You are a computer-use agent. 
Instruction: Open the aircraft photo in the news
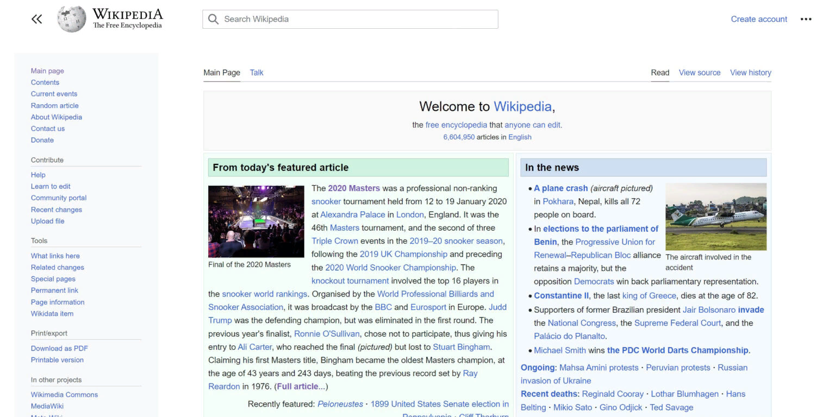716,217
